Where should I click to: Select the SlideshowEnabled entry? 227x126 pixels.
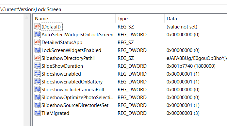(x=61, y=74)
